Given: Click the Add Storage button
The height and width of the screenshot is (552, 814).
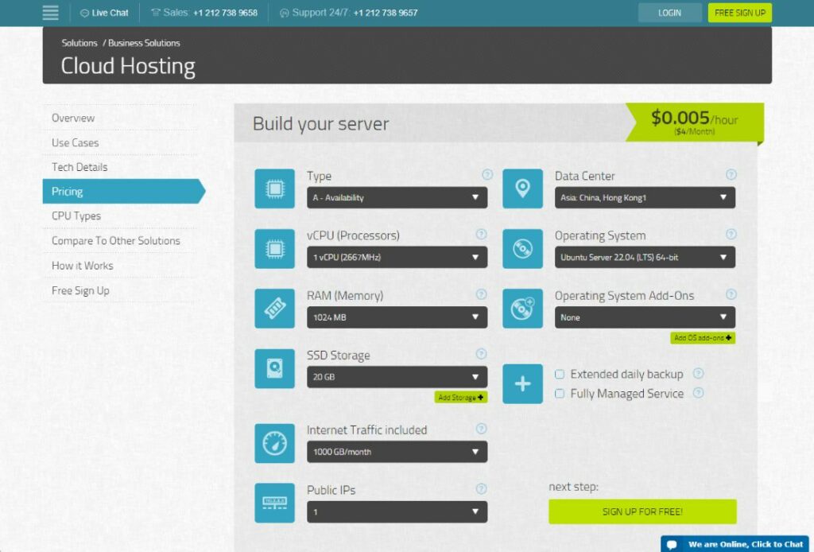Looking at the screenshot, I should [x=460, y=397].
